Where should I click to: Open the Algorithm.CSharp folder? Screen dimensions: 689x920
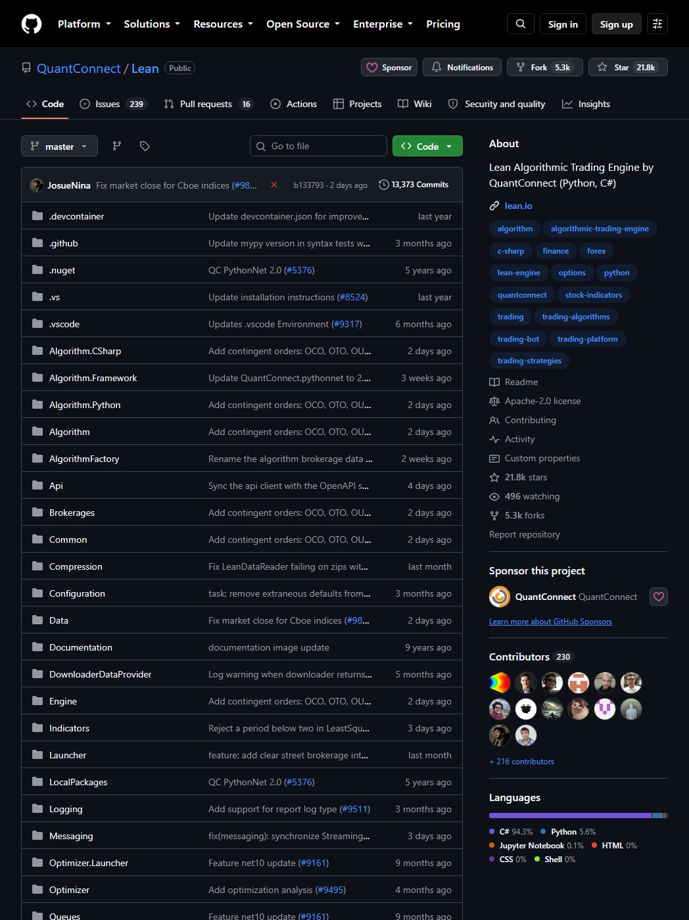85,351
